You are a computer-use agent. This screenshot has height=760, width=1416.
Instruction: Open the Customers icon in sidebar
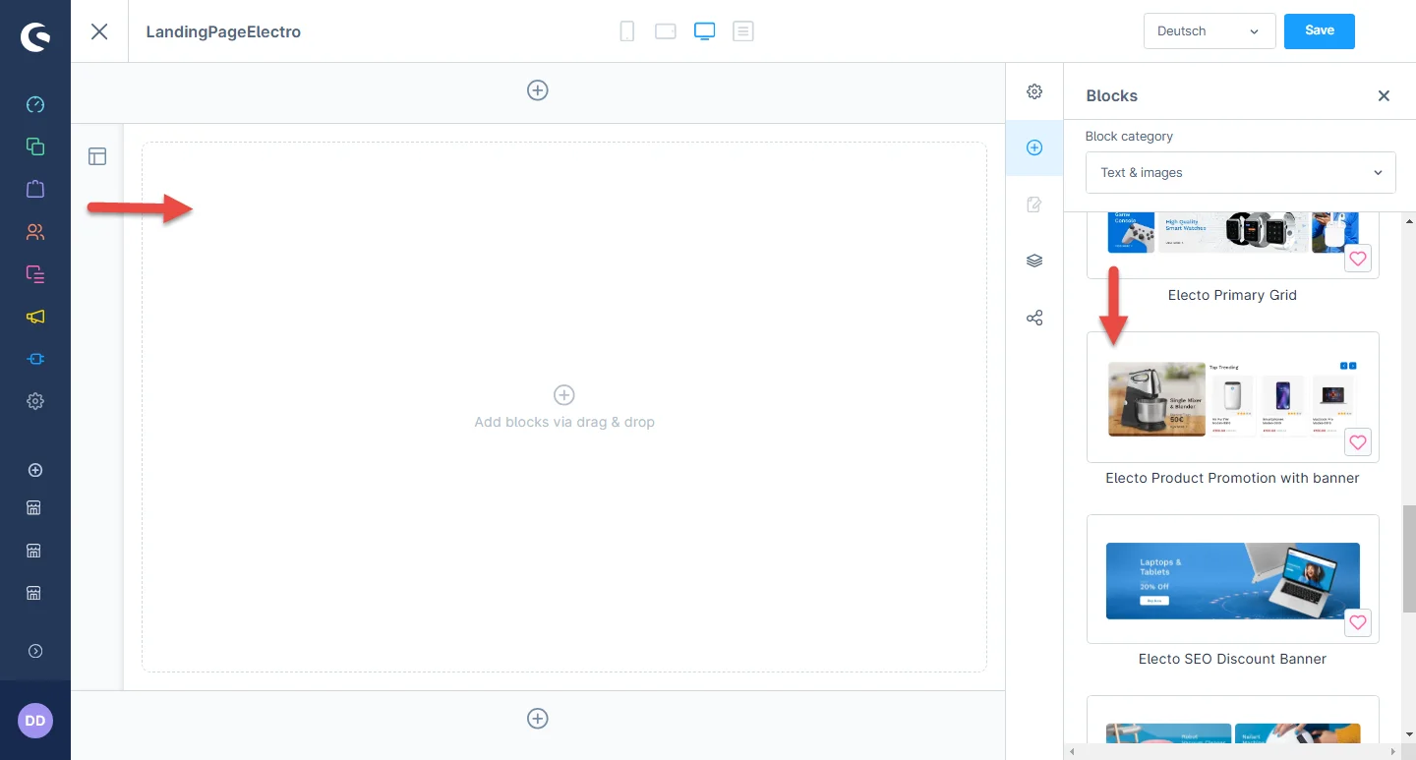[35, 232]
